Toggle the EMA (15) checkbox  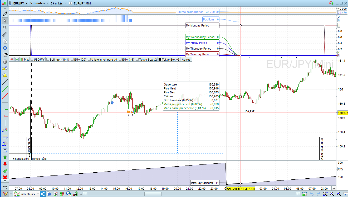[x=120, y=60]
